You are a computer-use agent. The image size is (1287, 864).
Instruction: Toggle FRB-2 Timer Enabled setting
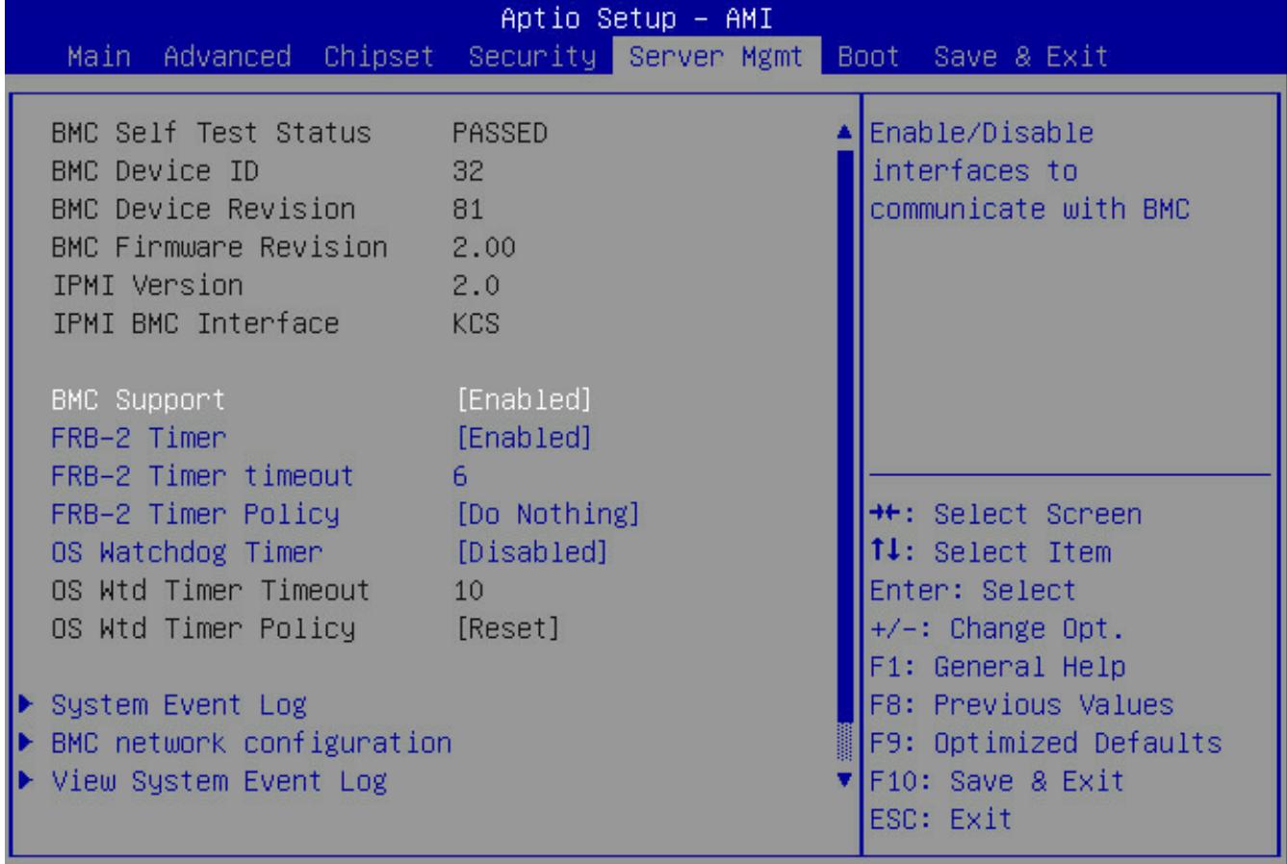pyautogui.click(x=523, y=438)
